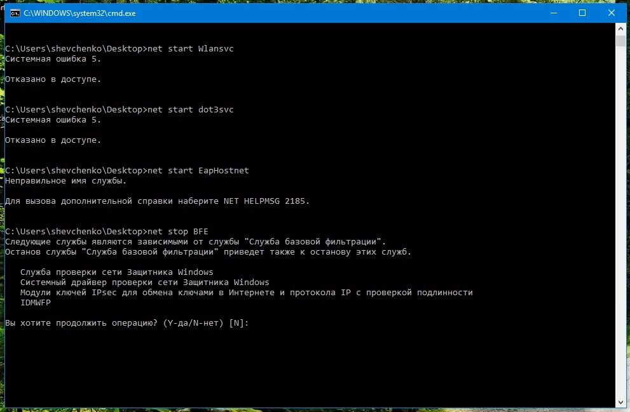Click the 'Модули ключей IPsec' service line
Viewport: 630px width, 412px height.
[246, 293]
